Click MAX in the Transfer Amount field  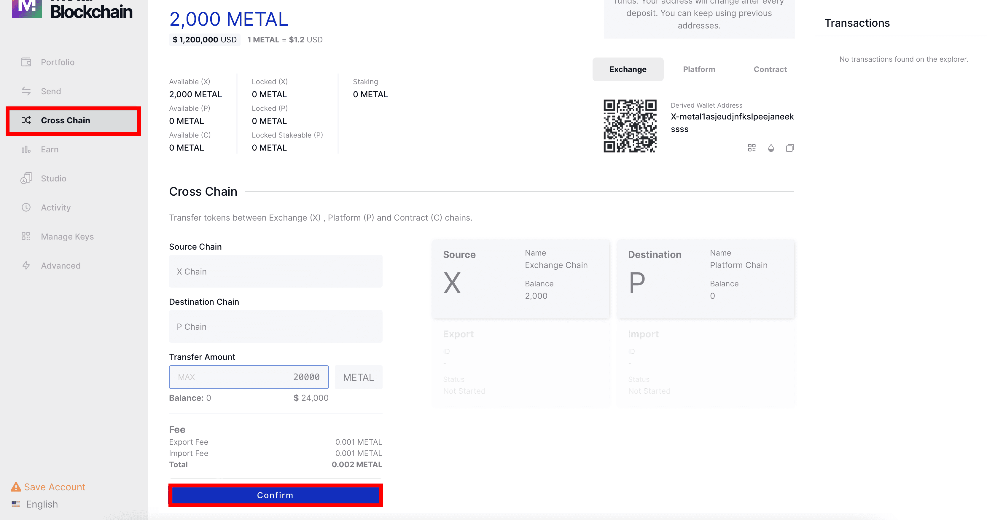click(187, 377)
